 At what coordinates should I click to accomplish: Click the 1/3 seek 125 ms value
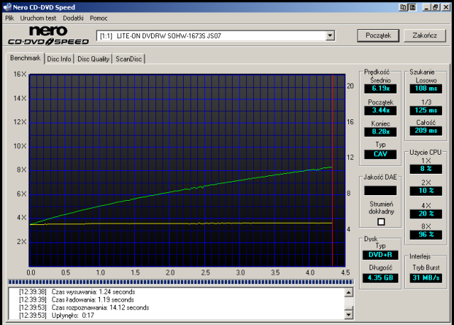pyautogui.click(x=426, y=111)
